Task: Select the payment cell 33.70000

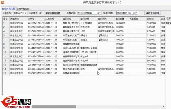Action: tap(153, 52)
